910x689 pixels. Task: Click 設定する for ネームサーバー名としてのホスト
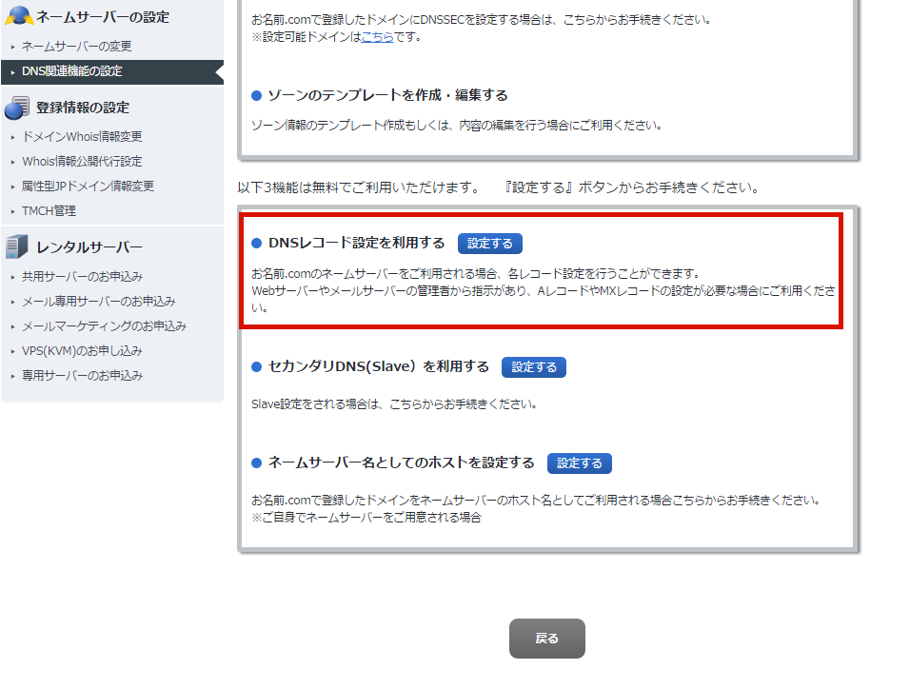(x=579, y=463)
